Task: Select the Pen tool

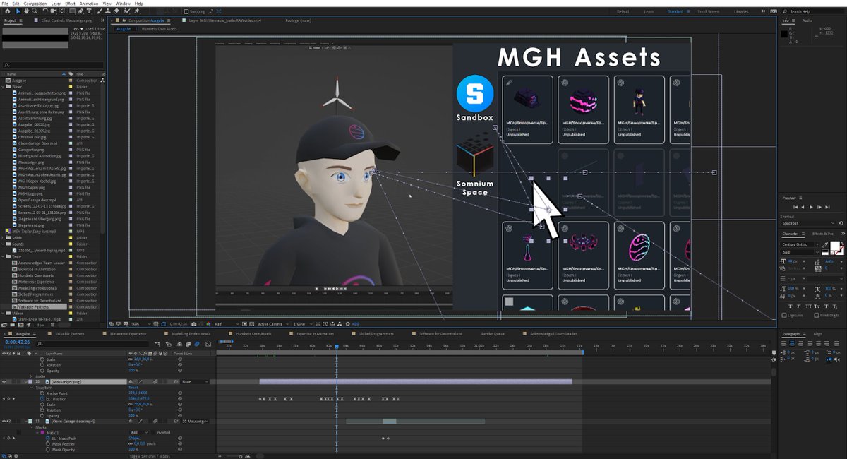Action: point(80,11)
